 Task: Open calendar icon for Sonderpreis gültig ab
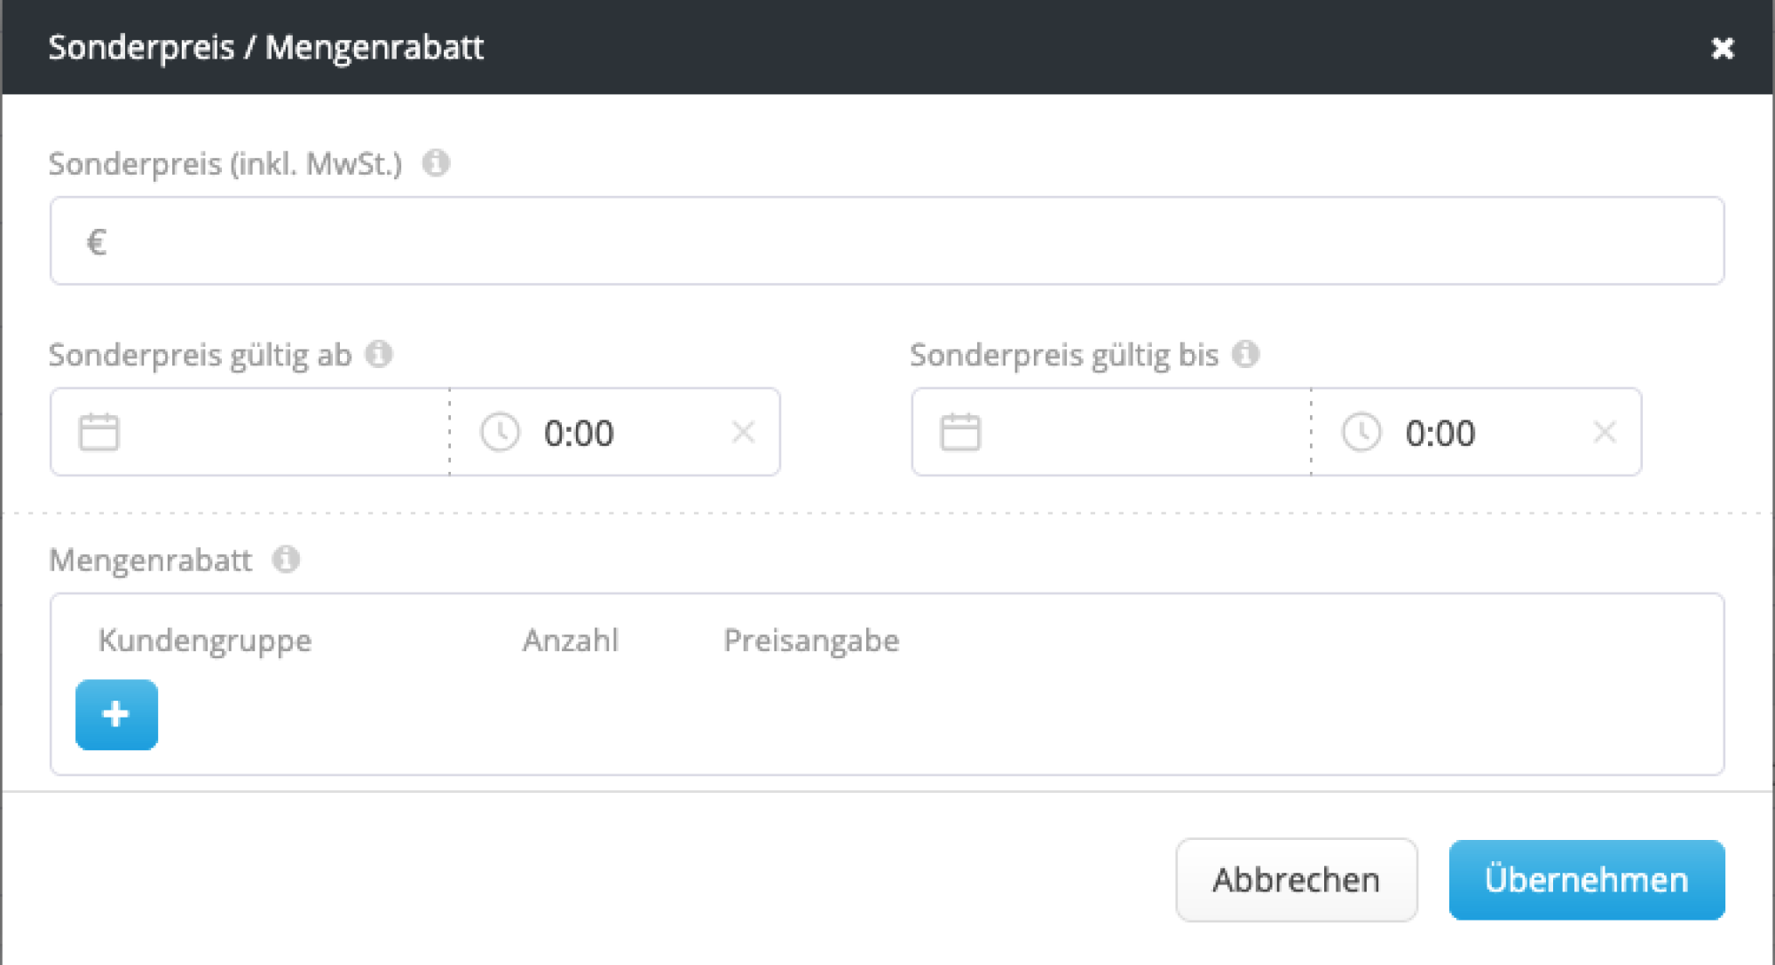pos(100,432)
